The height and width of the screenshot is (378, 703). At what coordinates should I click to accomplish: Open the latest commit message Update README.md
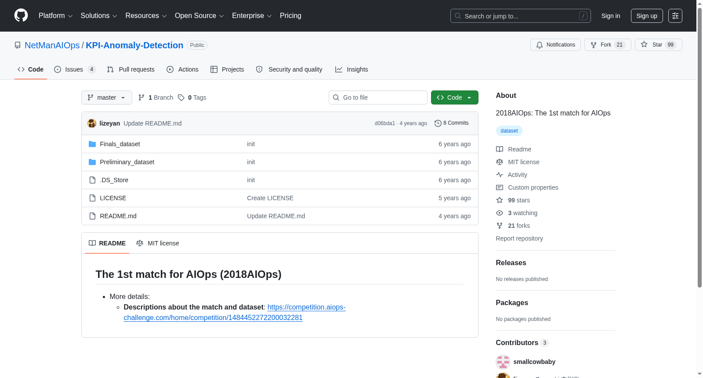tap(152, 123)
